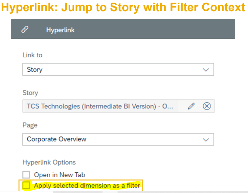Viewport: 248px width, 193px height.
Task: Click the Hyperlink title in the panel header
Action: point(60,30)
